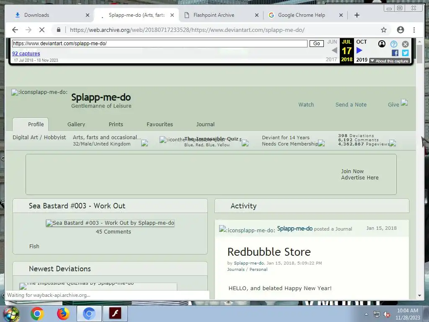The width and height of the screenshot is (429, 322).
Task: Open the Prints tab
Action: [116, 124]
